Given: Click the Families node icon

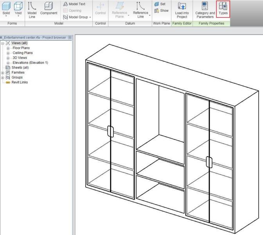Looking at the screenshot, I should pos(8,72).
